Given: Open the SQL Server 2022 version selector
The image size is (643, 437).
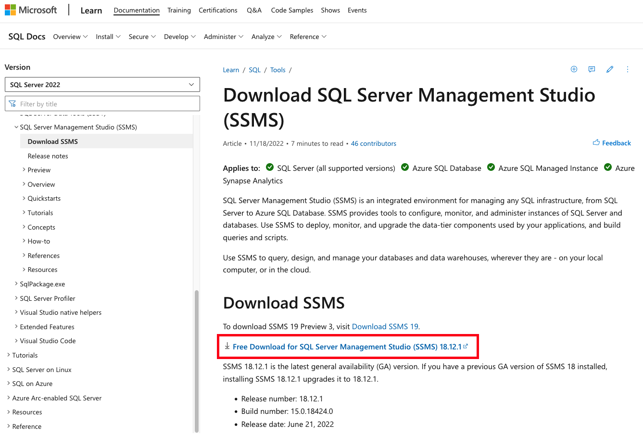Looking at the screenshot, I should tap(102, 85).
